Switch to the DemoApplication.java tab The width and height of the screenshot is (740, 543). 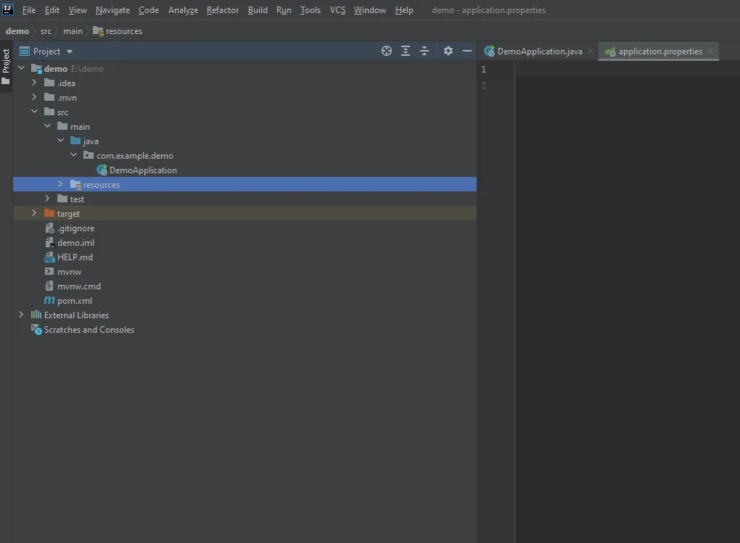click(x=540, y=51)
